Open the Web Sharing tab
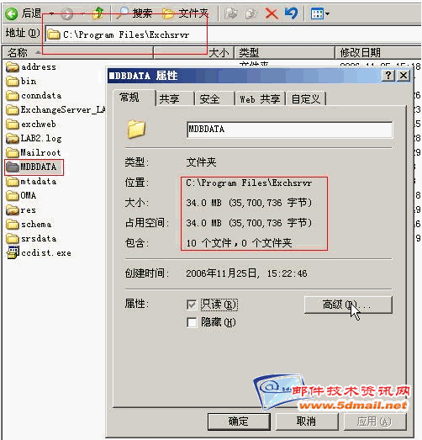 click(x=260, y=98)
